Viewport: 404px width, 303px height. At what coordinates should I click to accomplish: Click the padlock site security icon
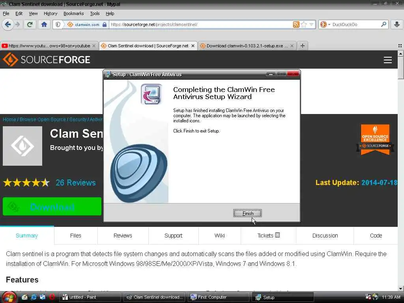(x=104, y=24)
